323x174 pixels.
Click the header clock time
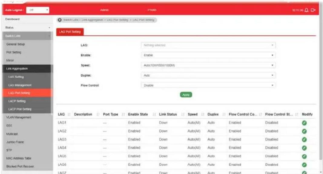point(298,10)
